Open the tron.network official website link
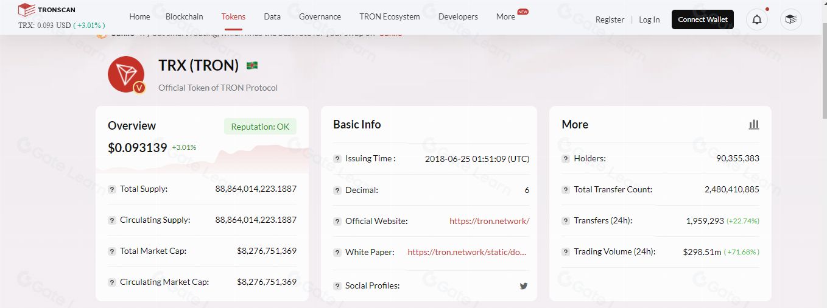The width and height of the screenshot is (827, 308). (x=489, y=221)
